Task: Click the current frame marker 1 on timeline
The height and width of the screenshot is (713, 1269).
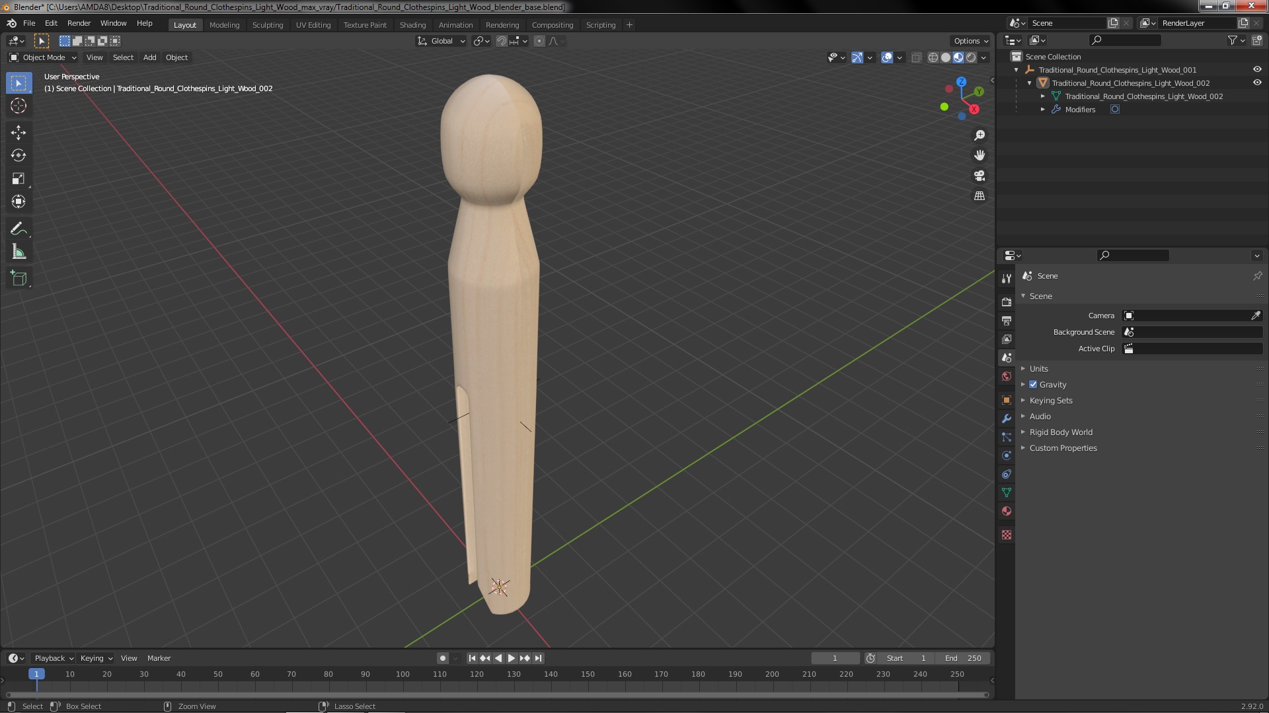Action: [x=36, y=674]
